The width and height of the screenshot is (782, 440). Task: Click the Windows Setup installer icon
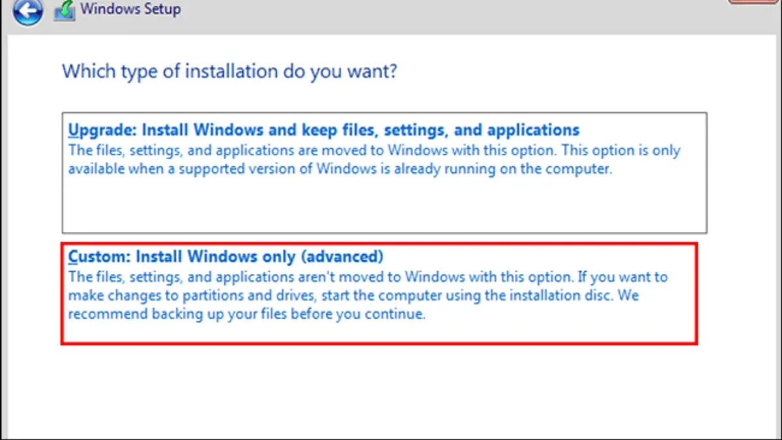point(65,10)
